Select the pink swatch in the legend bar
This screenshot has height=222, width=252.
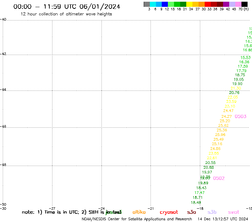tap(238, 4)
